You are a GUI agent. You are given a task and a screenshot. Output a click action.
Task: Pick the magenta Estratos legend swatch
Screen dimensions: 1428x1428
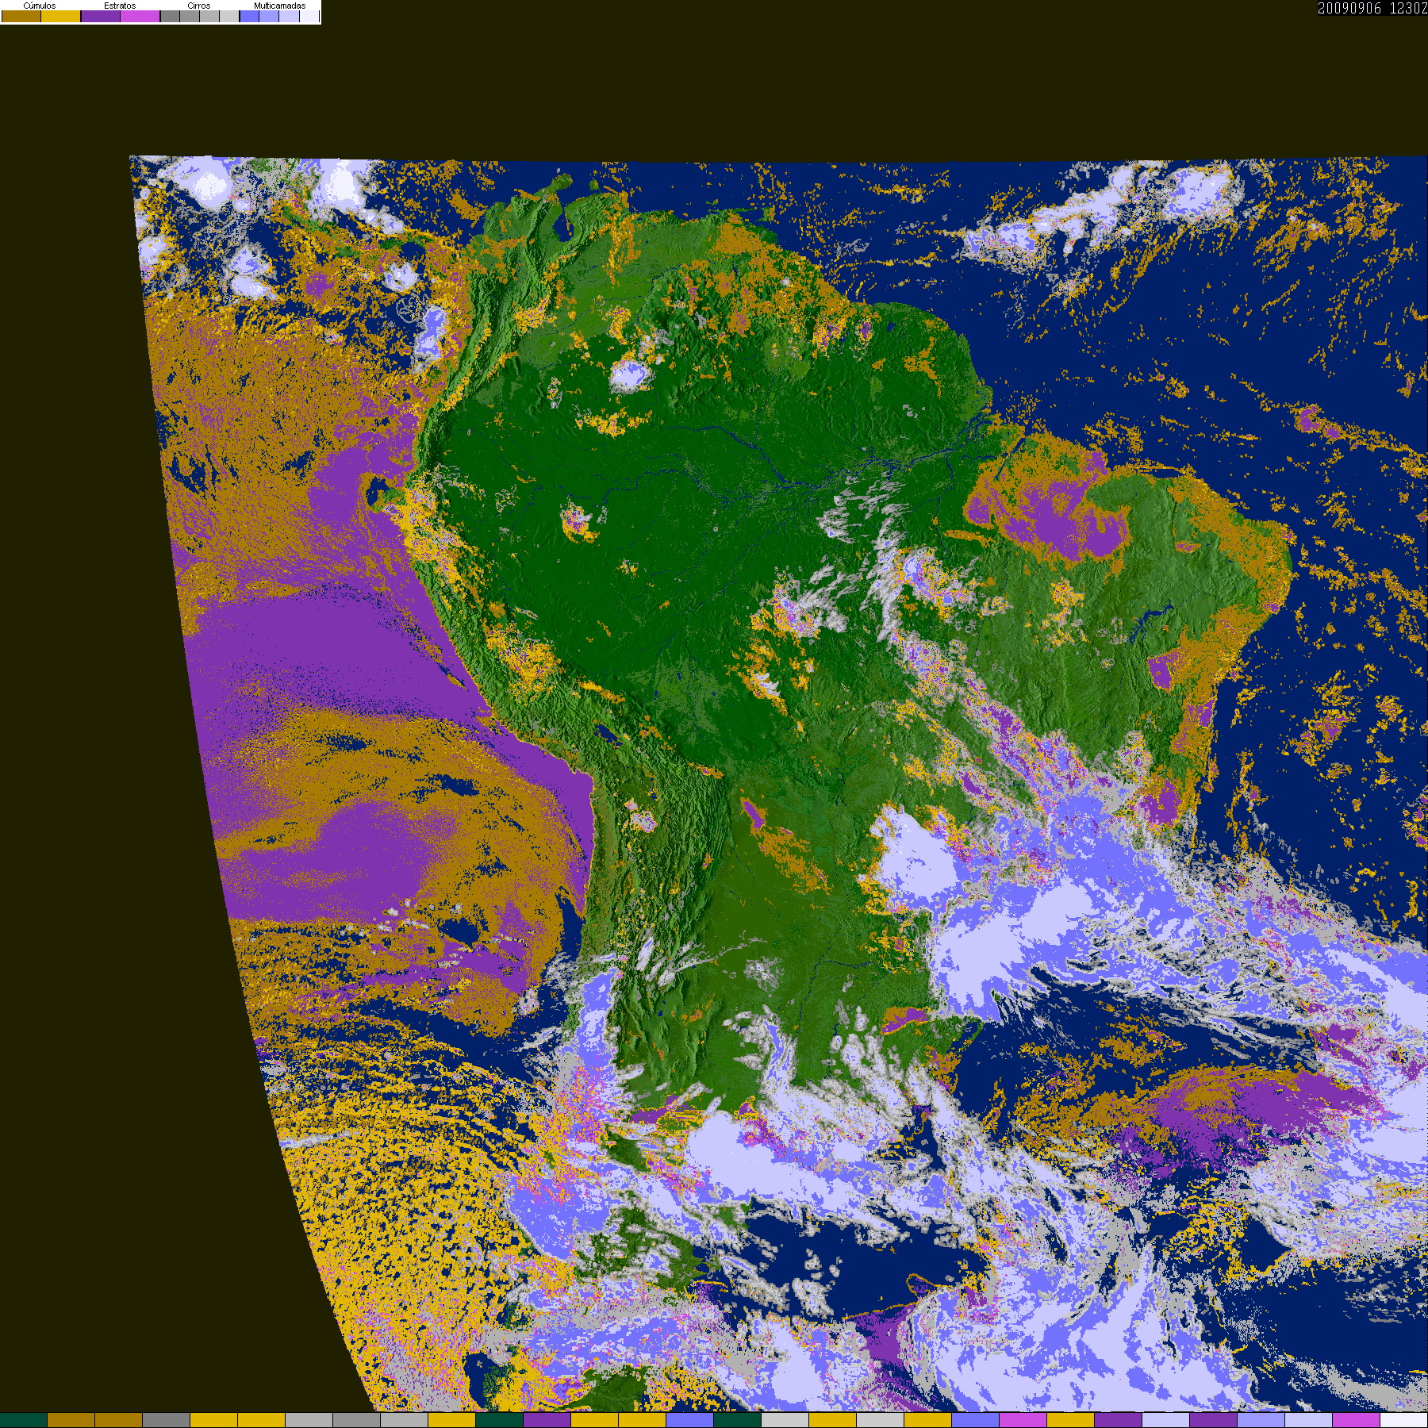point(140,16)
